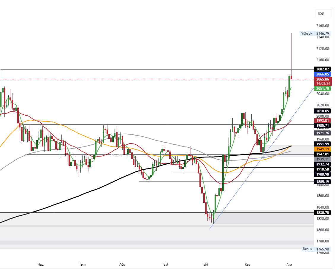This screenshot has height=279, width=336.
Task: Select the green 2051.70 moving average label
Action: (x=323, y=89)
